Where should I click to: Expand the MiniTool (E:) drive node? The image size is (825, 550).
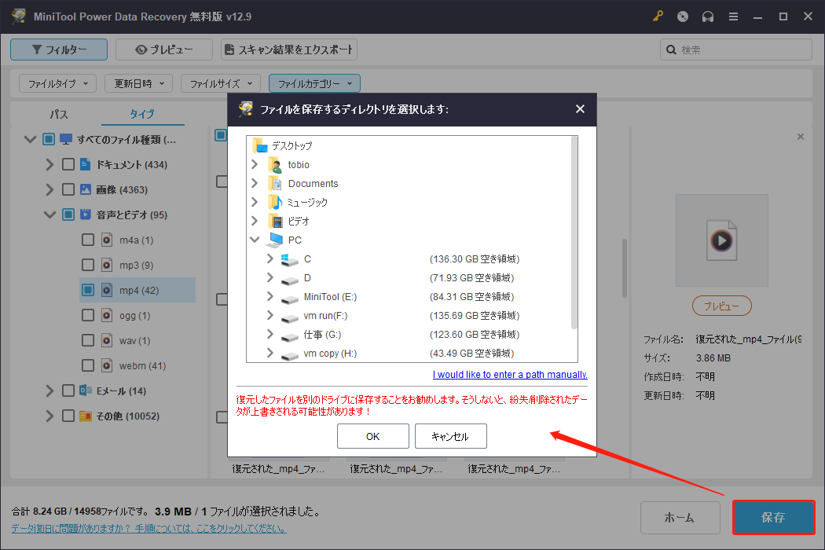pos(270,296)
